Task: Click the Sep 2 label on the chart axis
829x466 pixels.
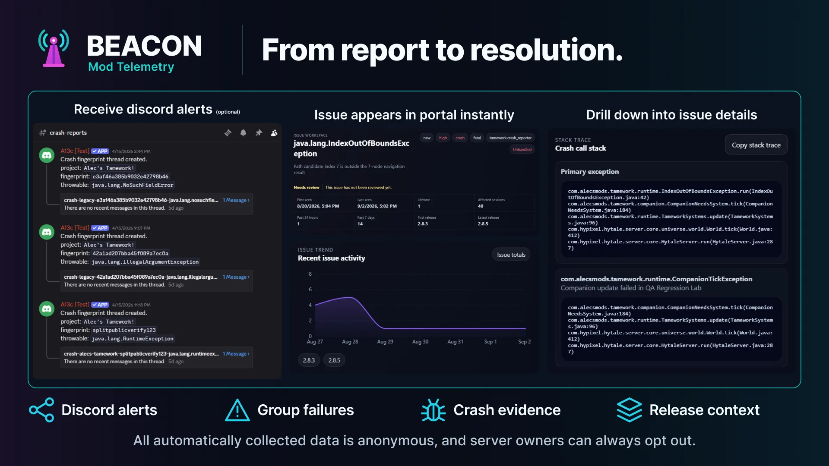Action: click(x=525, y=342)
